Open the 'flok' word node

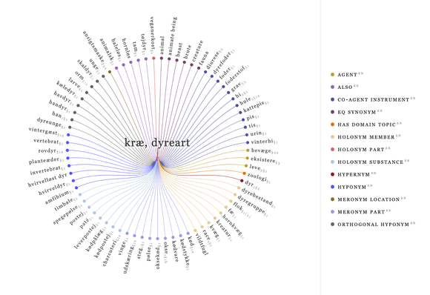pyautogui.click(x=242, y=211)
